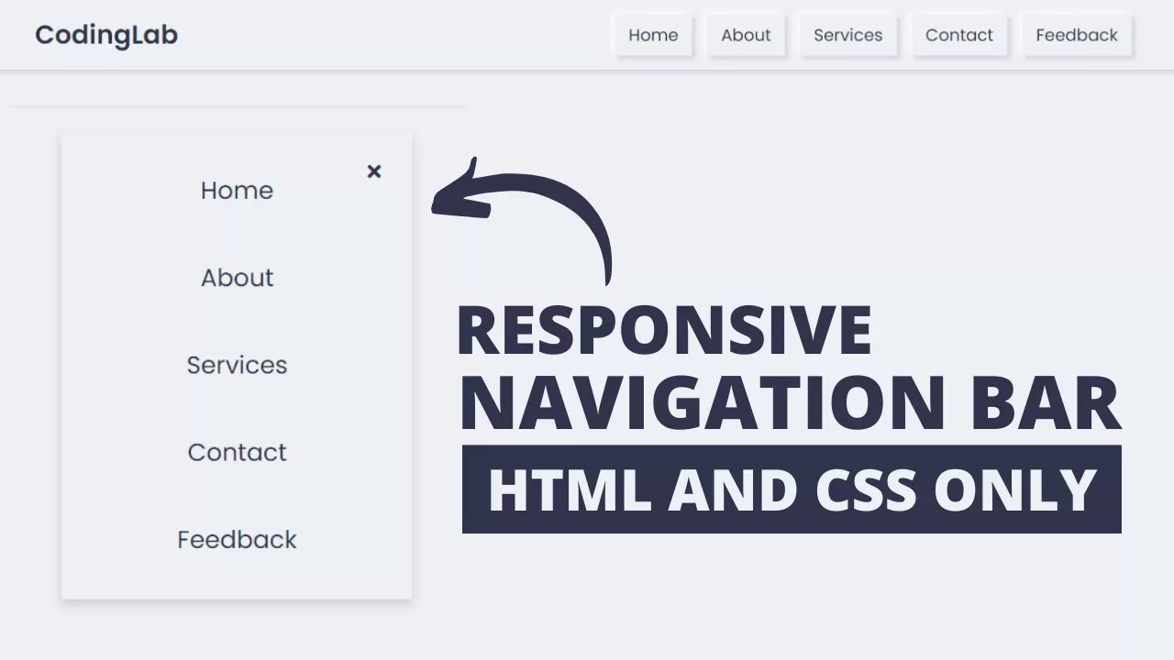
Task: Open Feedback from the top navigation
Action: pyautogui.click(x=1077, y=35)
